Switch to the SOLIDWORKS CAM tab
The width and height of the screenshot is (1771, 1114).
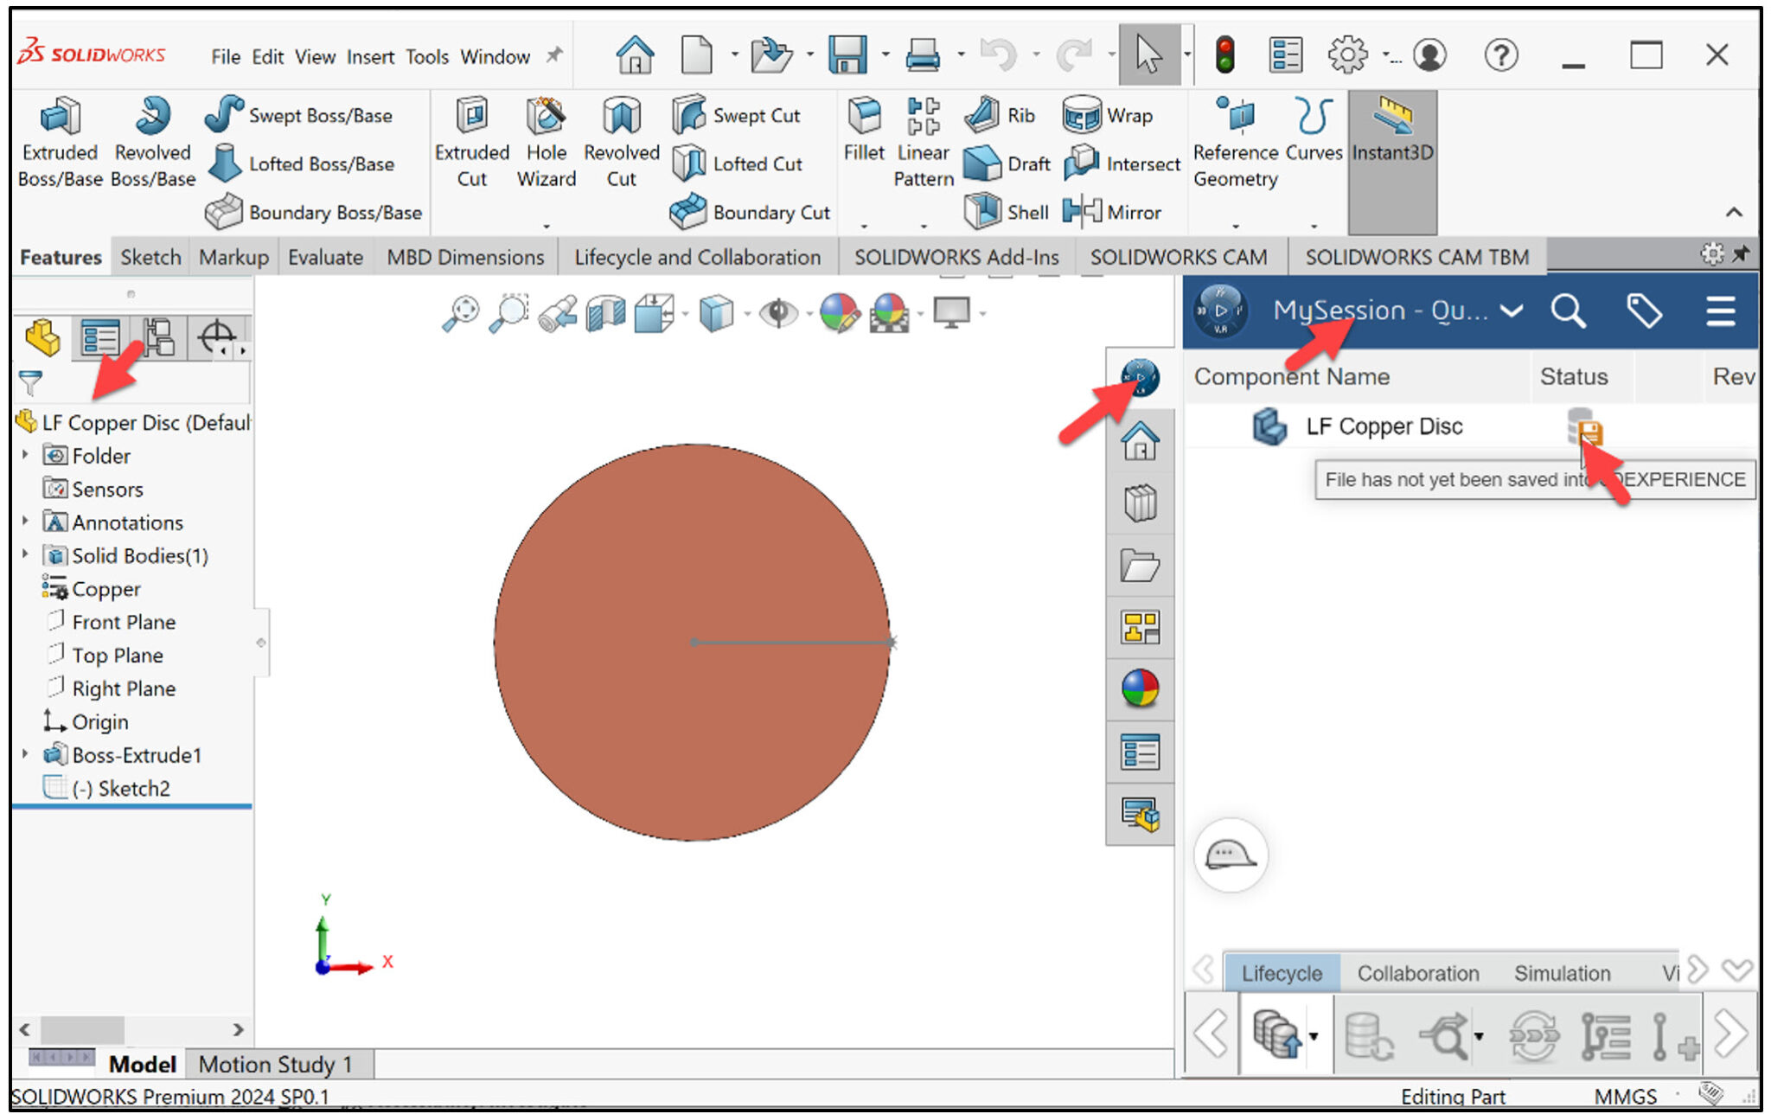(1179, 257)
